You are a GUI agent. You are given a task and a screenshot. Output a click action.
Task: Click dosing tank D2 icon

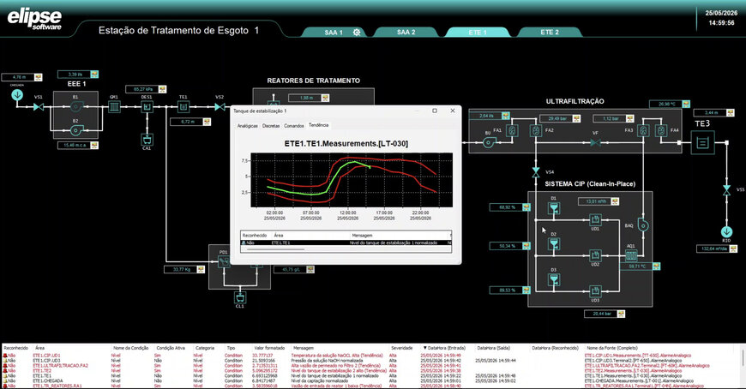point(554,244)
